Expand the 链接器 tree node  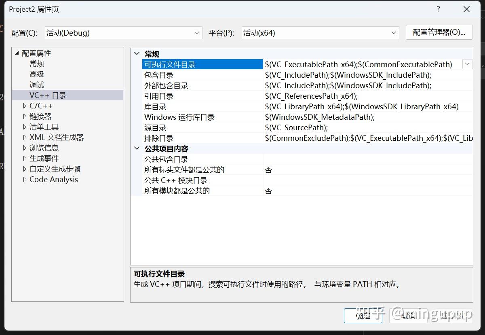point(25,116)
